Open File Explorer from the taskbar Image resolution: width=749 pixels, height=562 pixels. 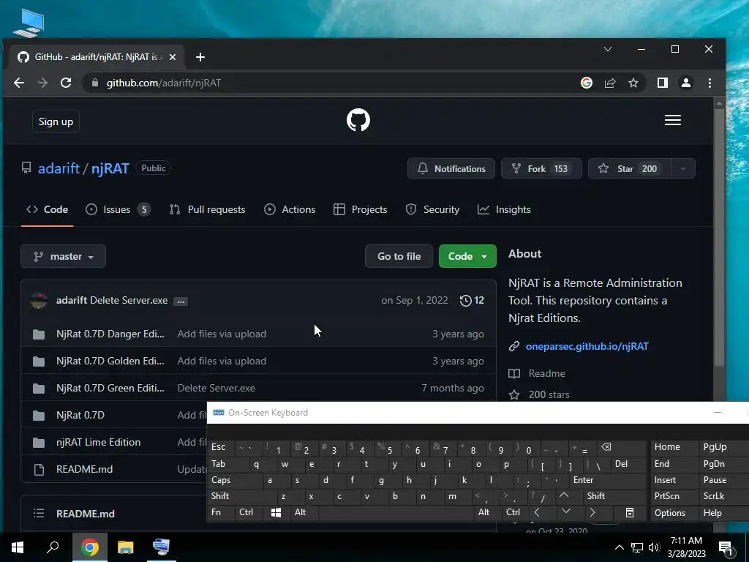coord(126,547)
